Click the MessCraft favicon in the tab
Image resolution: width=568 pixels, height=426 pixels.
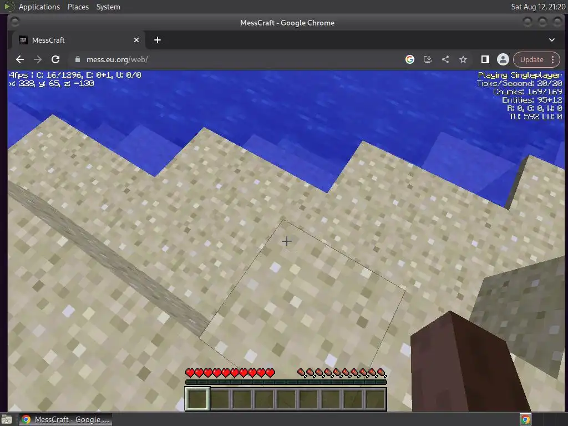pos(23,40)
